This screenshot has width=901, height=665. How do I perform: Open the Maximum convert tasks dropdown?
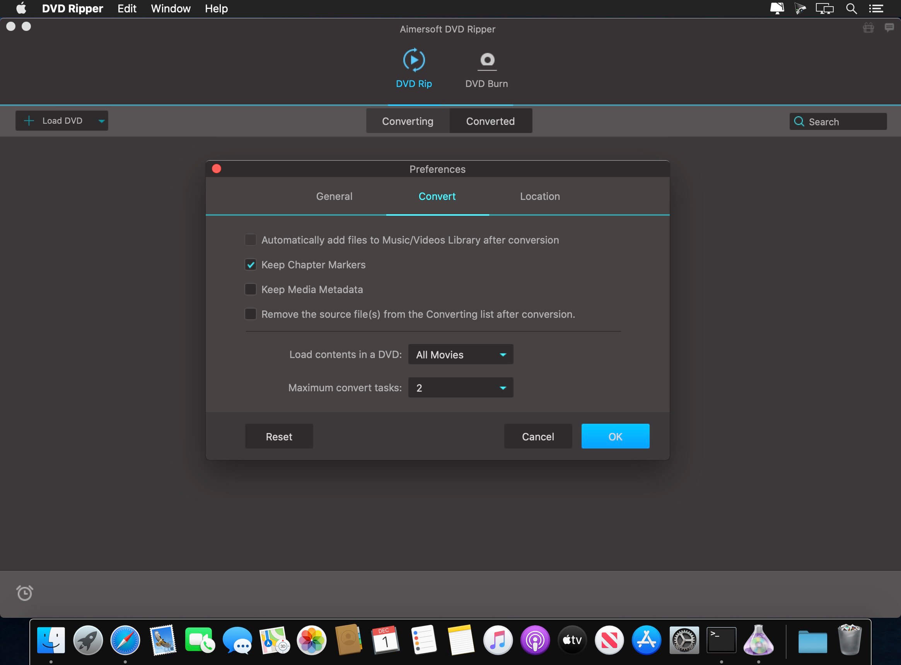(x=461, y=388)
